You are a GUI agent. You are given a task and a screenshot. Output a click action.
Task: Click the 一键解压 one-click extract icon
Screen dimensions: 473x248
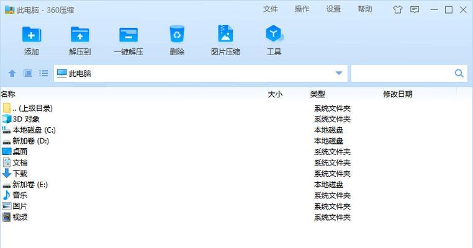[128, 35]
